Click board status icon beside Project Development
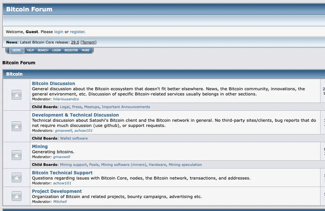This screenshot has width=325, height=211. point(17,196)
